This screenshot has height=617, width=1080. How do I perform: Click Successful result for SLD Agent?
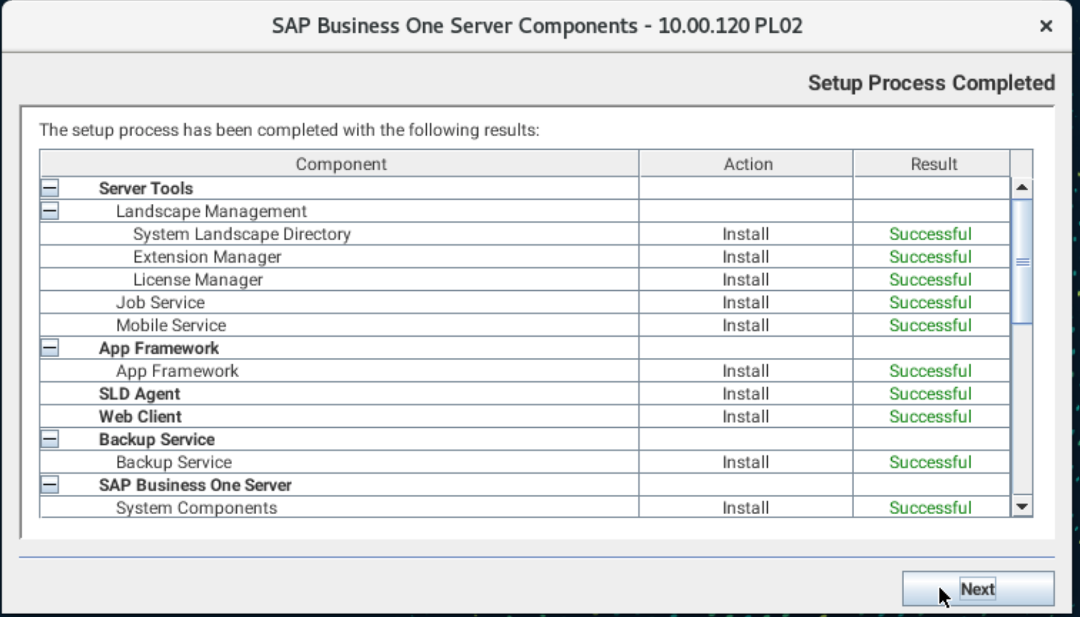point(930,394)
